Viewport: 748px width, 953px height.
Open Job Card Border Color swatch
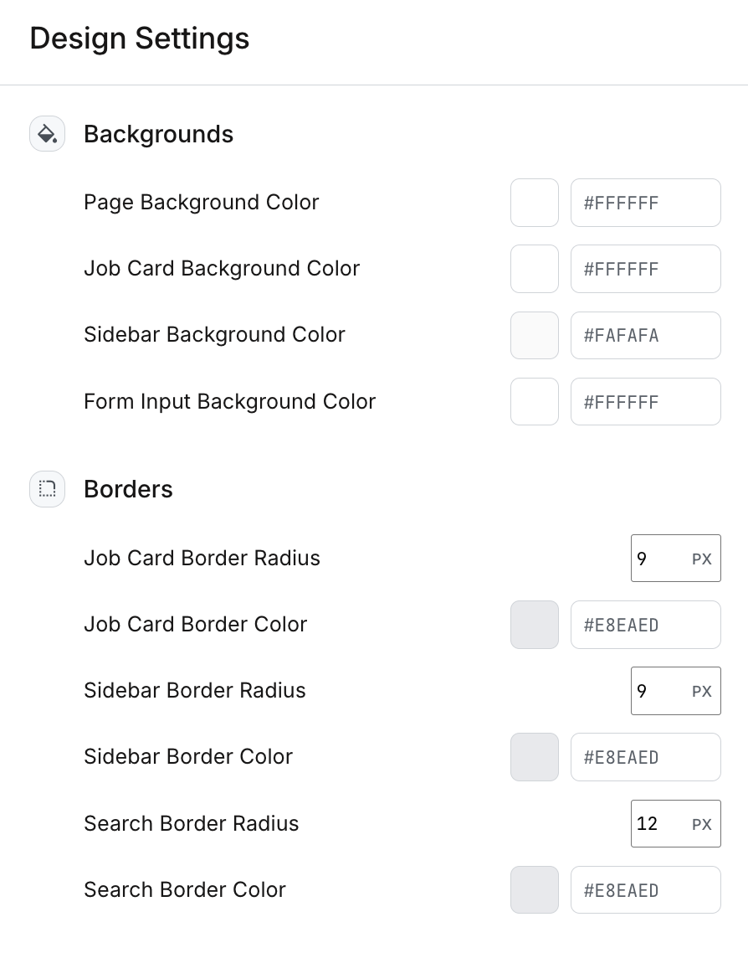(x=535, y=625)
